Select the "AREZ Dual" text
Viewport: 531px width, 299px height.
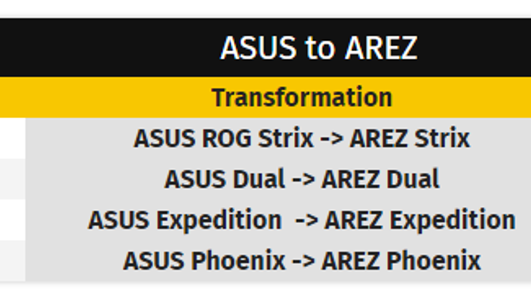pyautogui.click(x=381, y=179)
